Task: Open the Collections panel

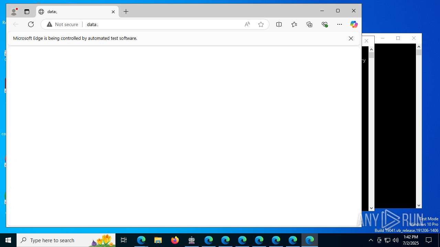Action: pyautogui.click(x=309, y=24)
